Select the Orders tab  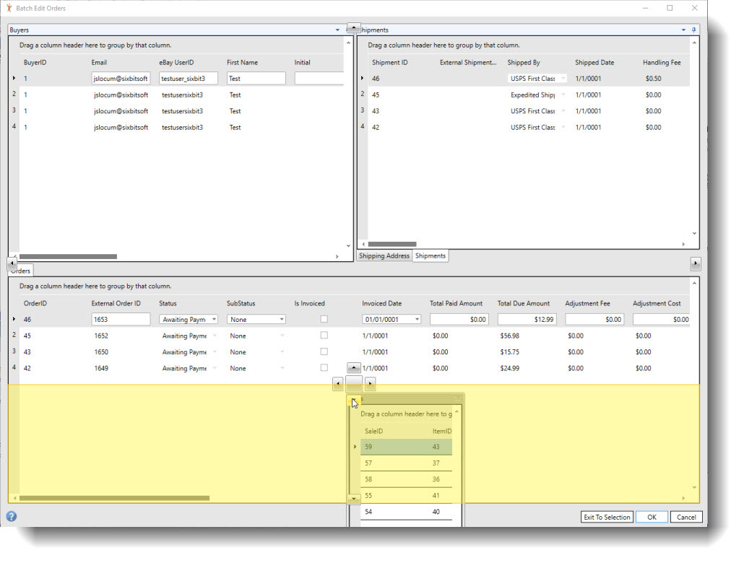20,271
